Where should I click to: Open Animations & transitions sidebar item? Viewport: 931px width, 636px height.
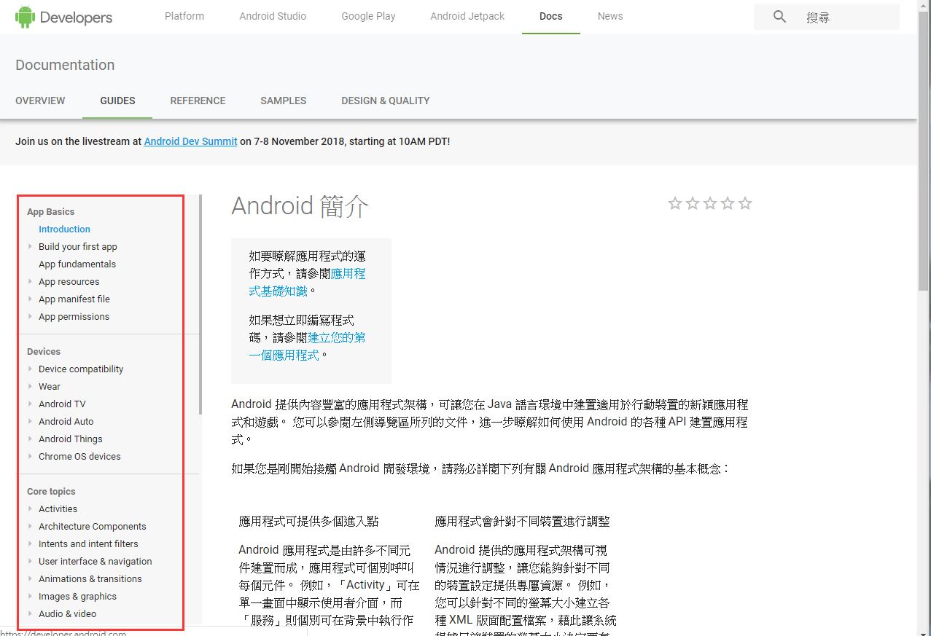(90, 578)
